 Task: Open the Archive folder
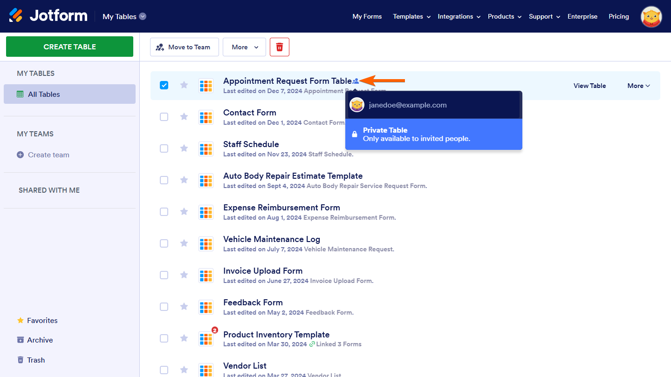click(x=40, y=340)
